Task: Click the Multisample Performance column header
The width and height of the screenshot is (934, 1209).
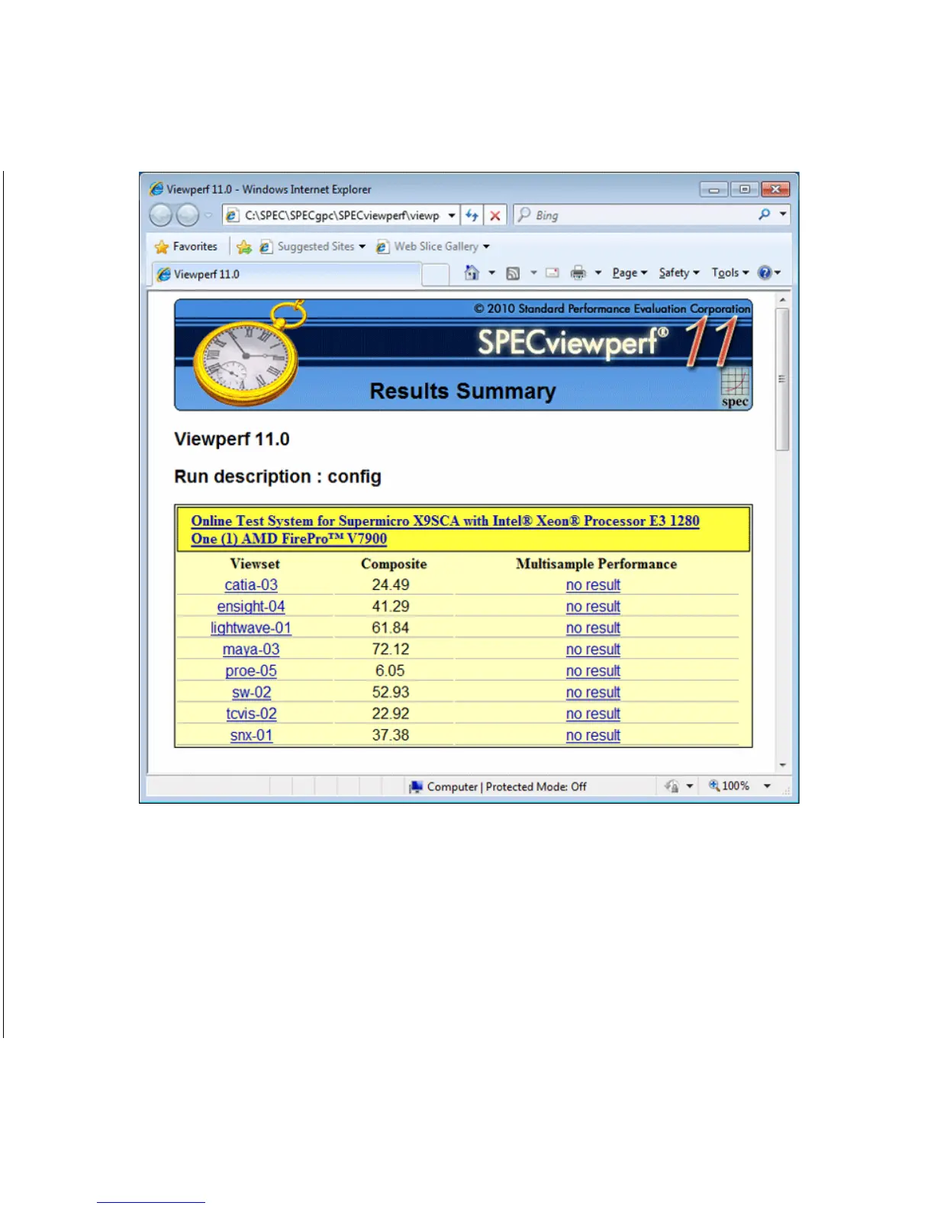Action: 596,563
